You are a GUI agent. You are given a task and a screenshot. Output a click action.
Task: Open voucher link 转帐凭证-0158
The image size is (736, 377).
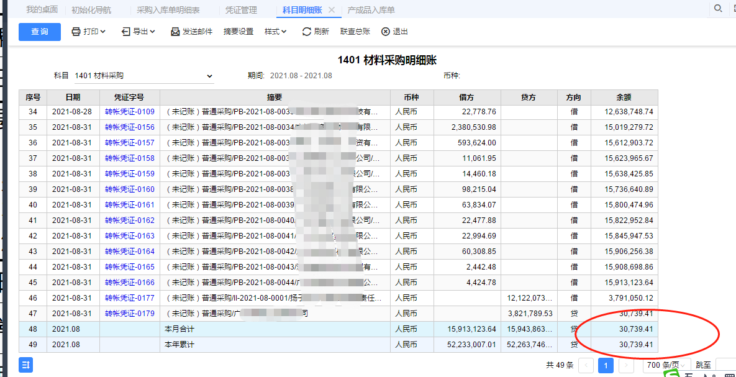point(130,158)
